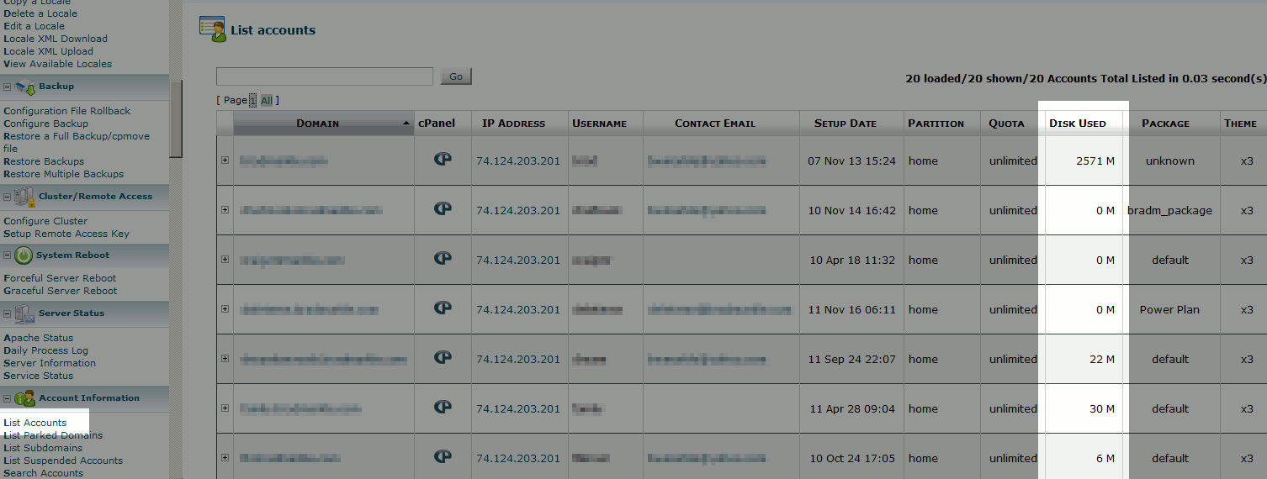Collapse the Server Status sidebar section
This screenshot has width=1267, height=479.
[7, 313]
